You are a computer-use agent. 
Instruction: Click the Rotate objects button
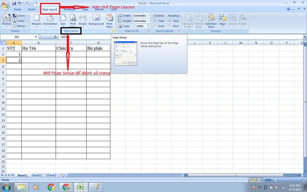click(243, 21)
